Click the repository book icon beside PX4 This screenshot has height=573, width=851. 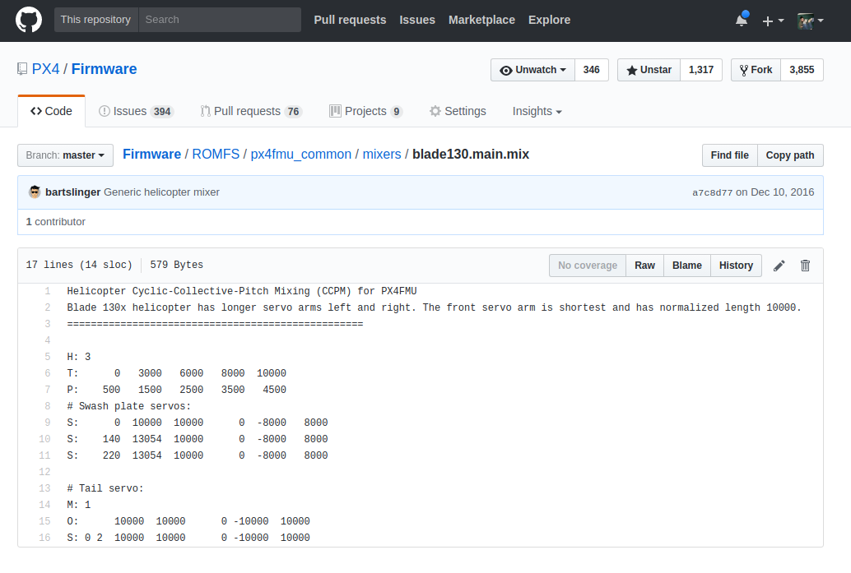pos(22,69)
